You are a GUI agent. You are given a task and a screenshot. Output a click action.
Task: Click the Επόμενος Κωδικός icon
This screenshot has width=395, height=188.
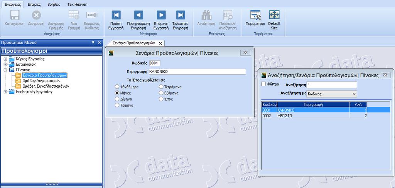[x=92, y=15]
